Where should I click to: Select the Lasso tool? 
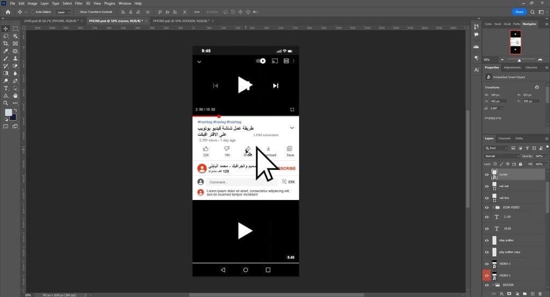(5, 36)
